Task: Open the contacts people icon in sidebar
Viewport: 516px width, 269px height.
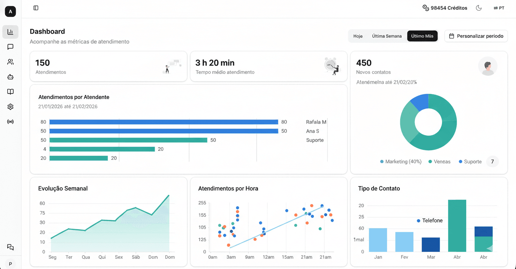Action: click(x=10, y=62)
